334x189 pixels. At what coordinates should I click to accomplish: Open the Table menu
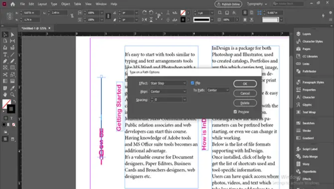point(77,4)
